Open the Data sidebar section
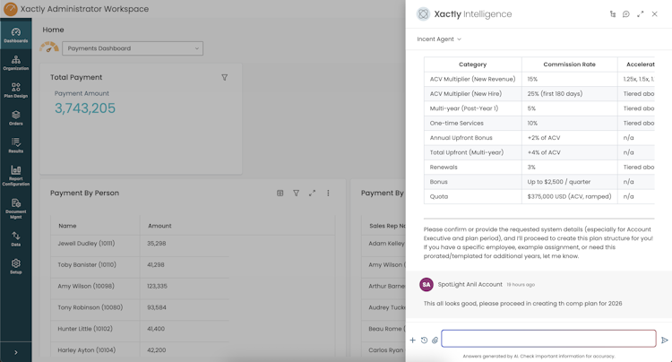 pos(16,239)
